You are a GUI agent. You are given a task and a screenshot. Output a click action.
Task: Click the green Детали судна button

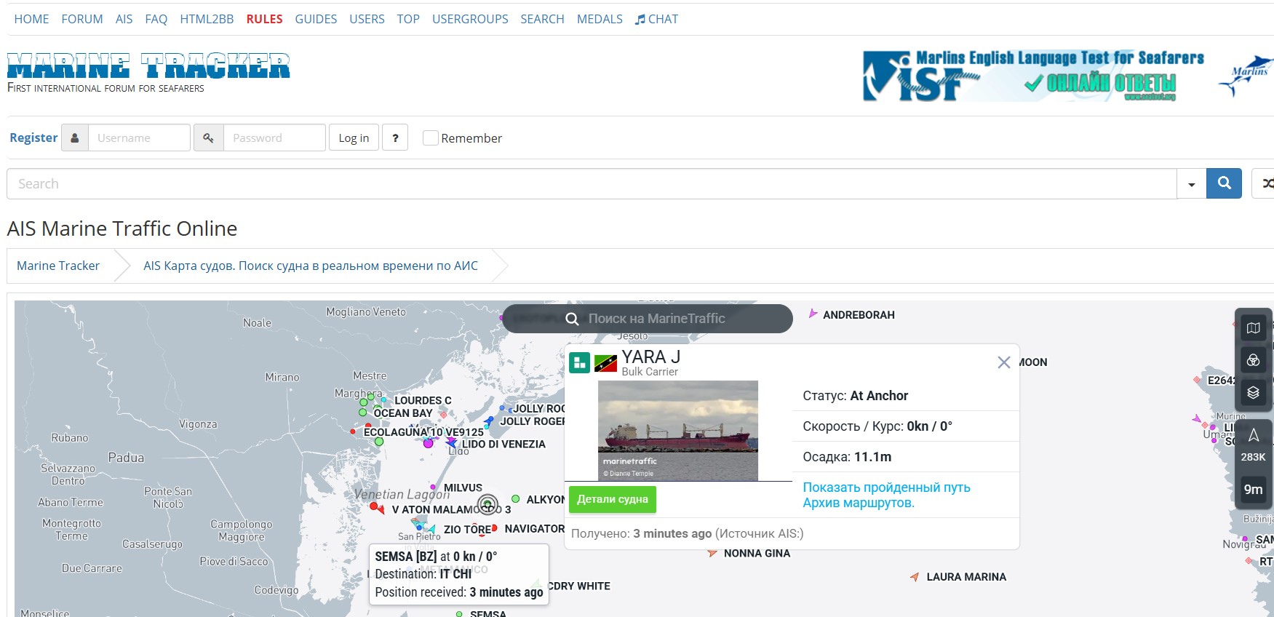click(613, 499)
